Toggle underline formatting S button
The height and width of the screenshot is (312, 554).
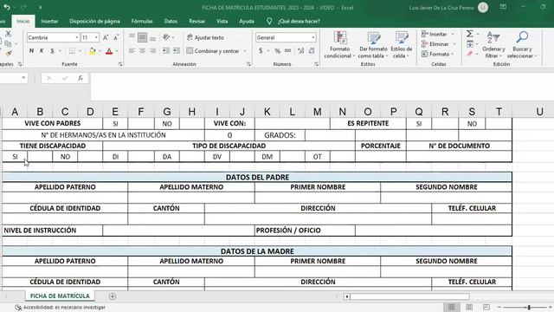pos(52,51)
